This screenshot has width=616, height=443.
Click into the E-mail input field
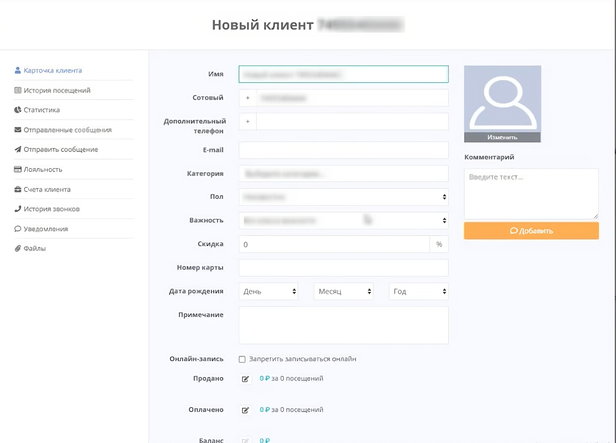click(x=343, y=150)
